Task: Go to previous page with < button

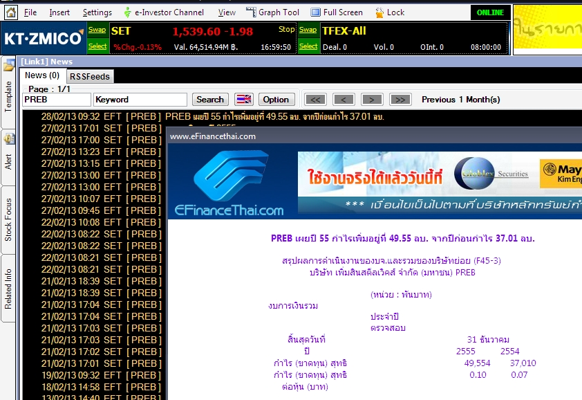Action: click(x=344, y=100)
